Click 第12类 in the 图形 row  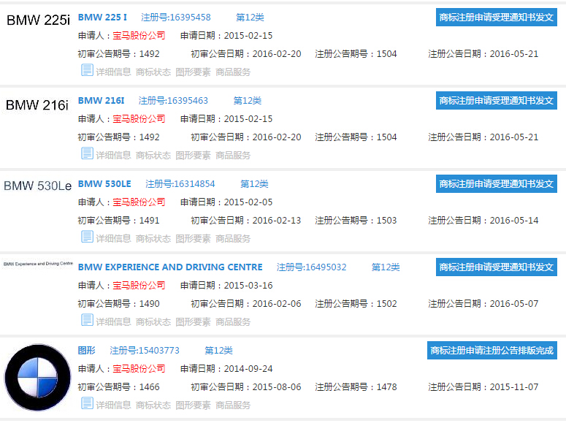click(x=218, y=351)
